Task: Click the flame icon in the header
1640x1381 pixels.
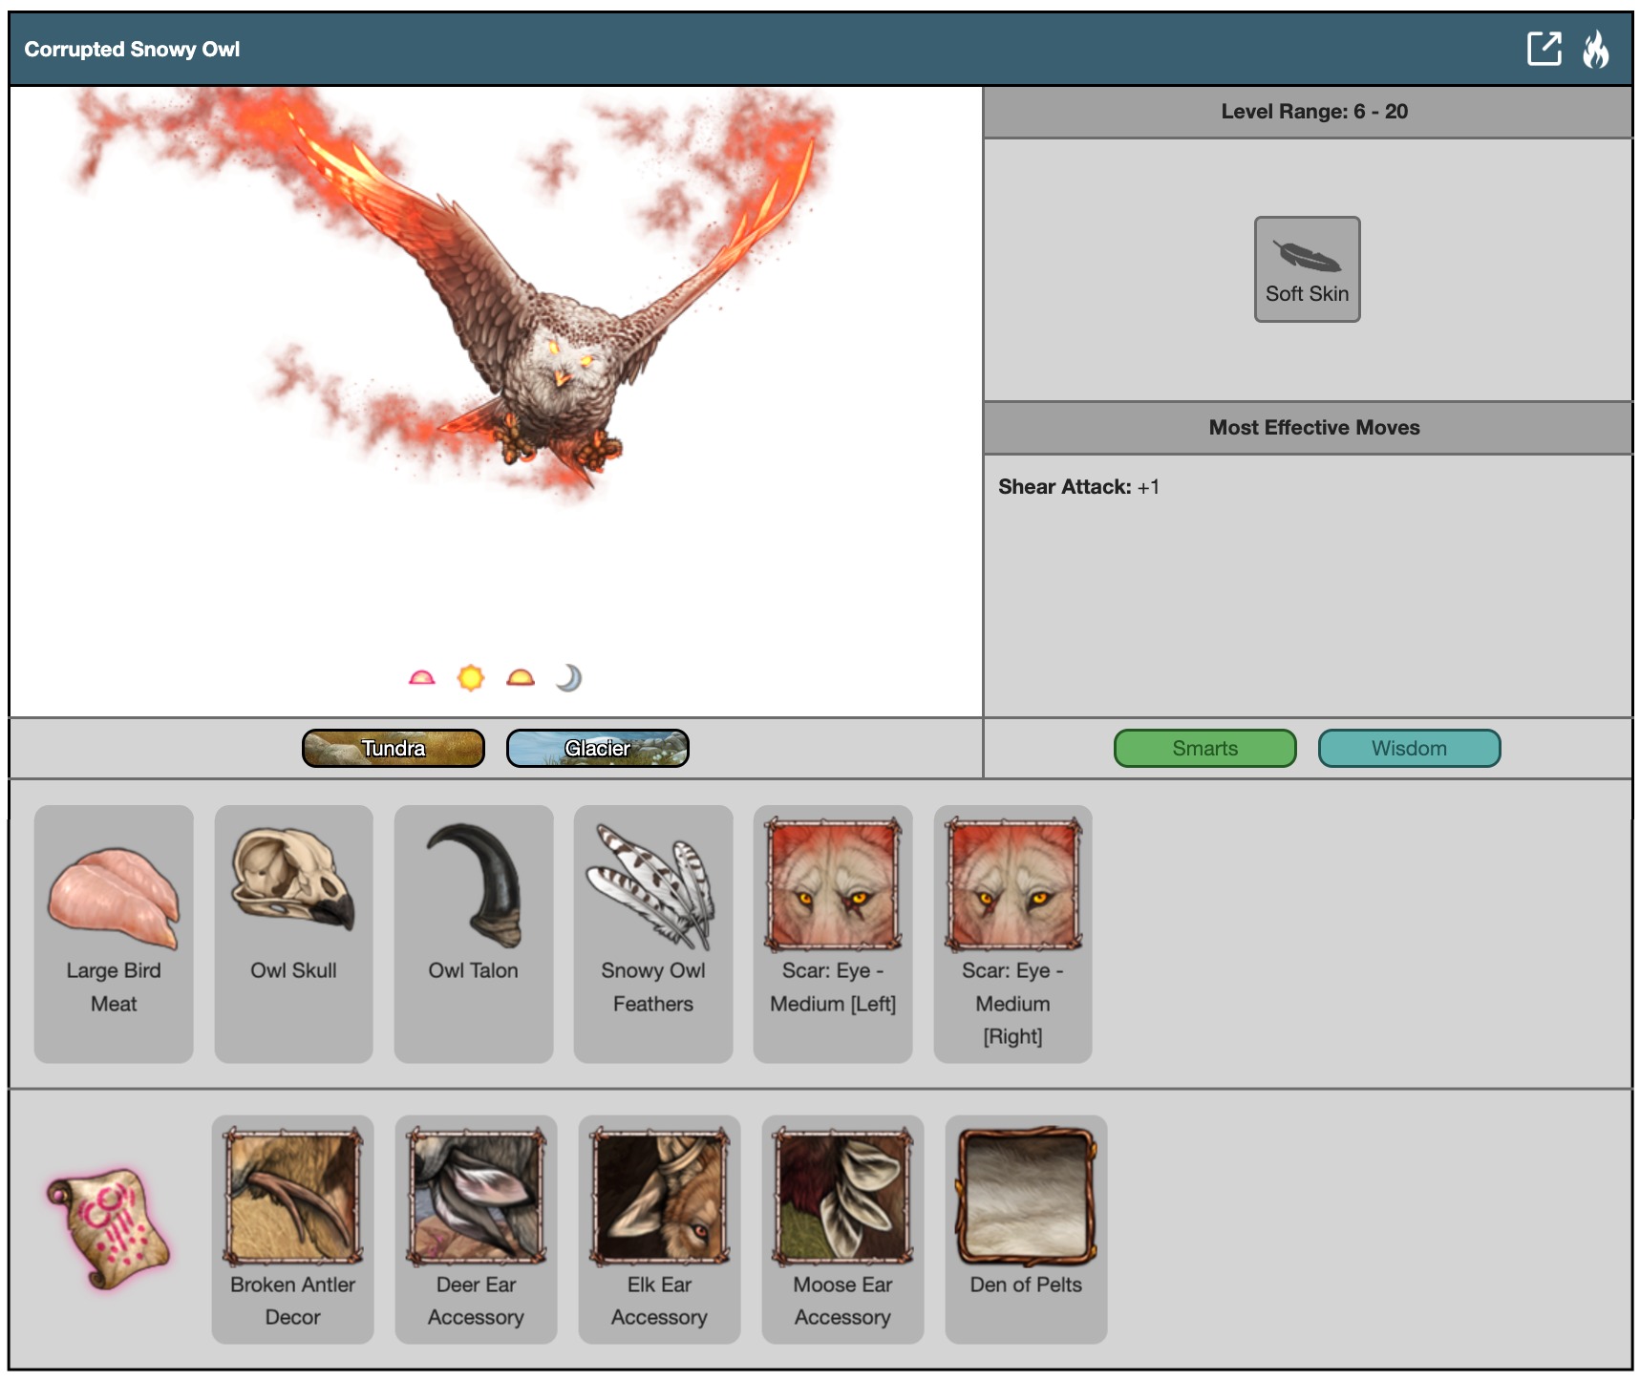Action: [x=1595, y=49]
